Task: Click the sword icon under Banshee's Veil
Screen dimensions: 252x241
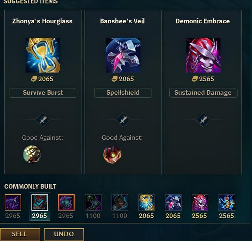Action: click(123, 120)
